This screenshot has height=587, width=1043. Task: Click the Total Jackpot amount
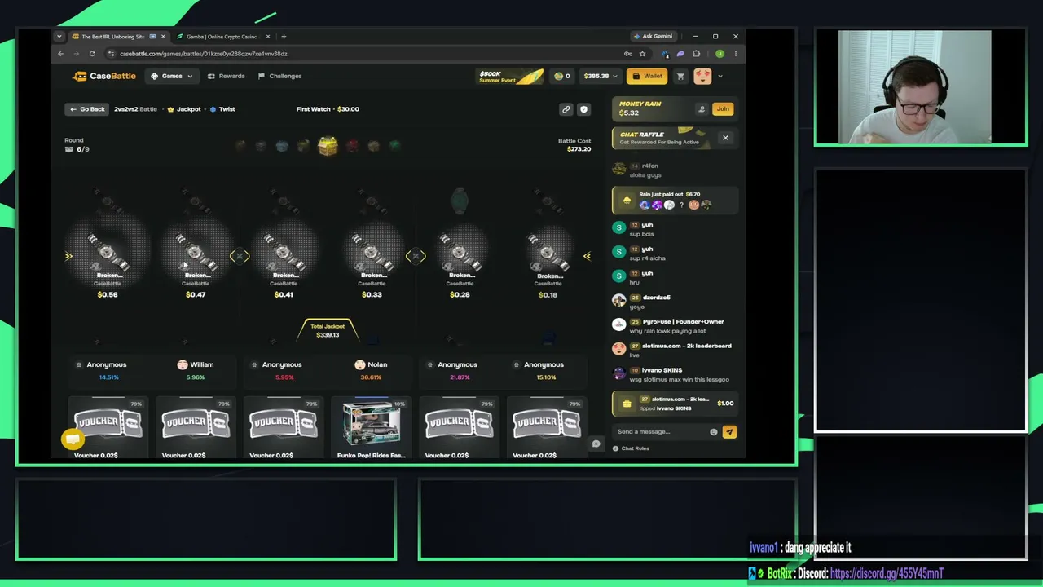(328, 335)
